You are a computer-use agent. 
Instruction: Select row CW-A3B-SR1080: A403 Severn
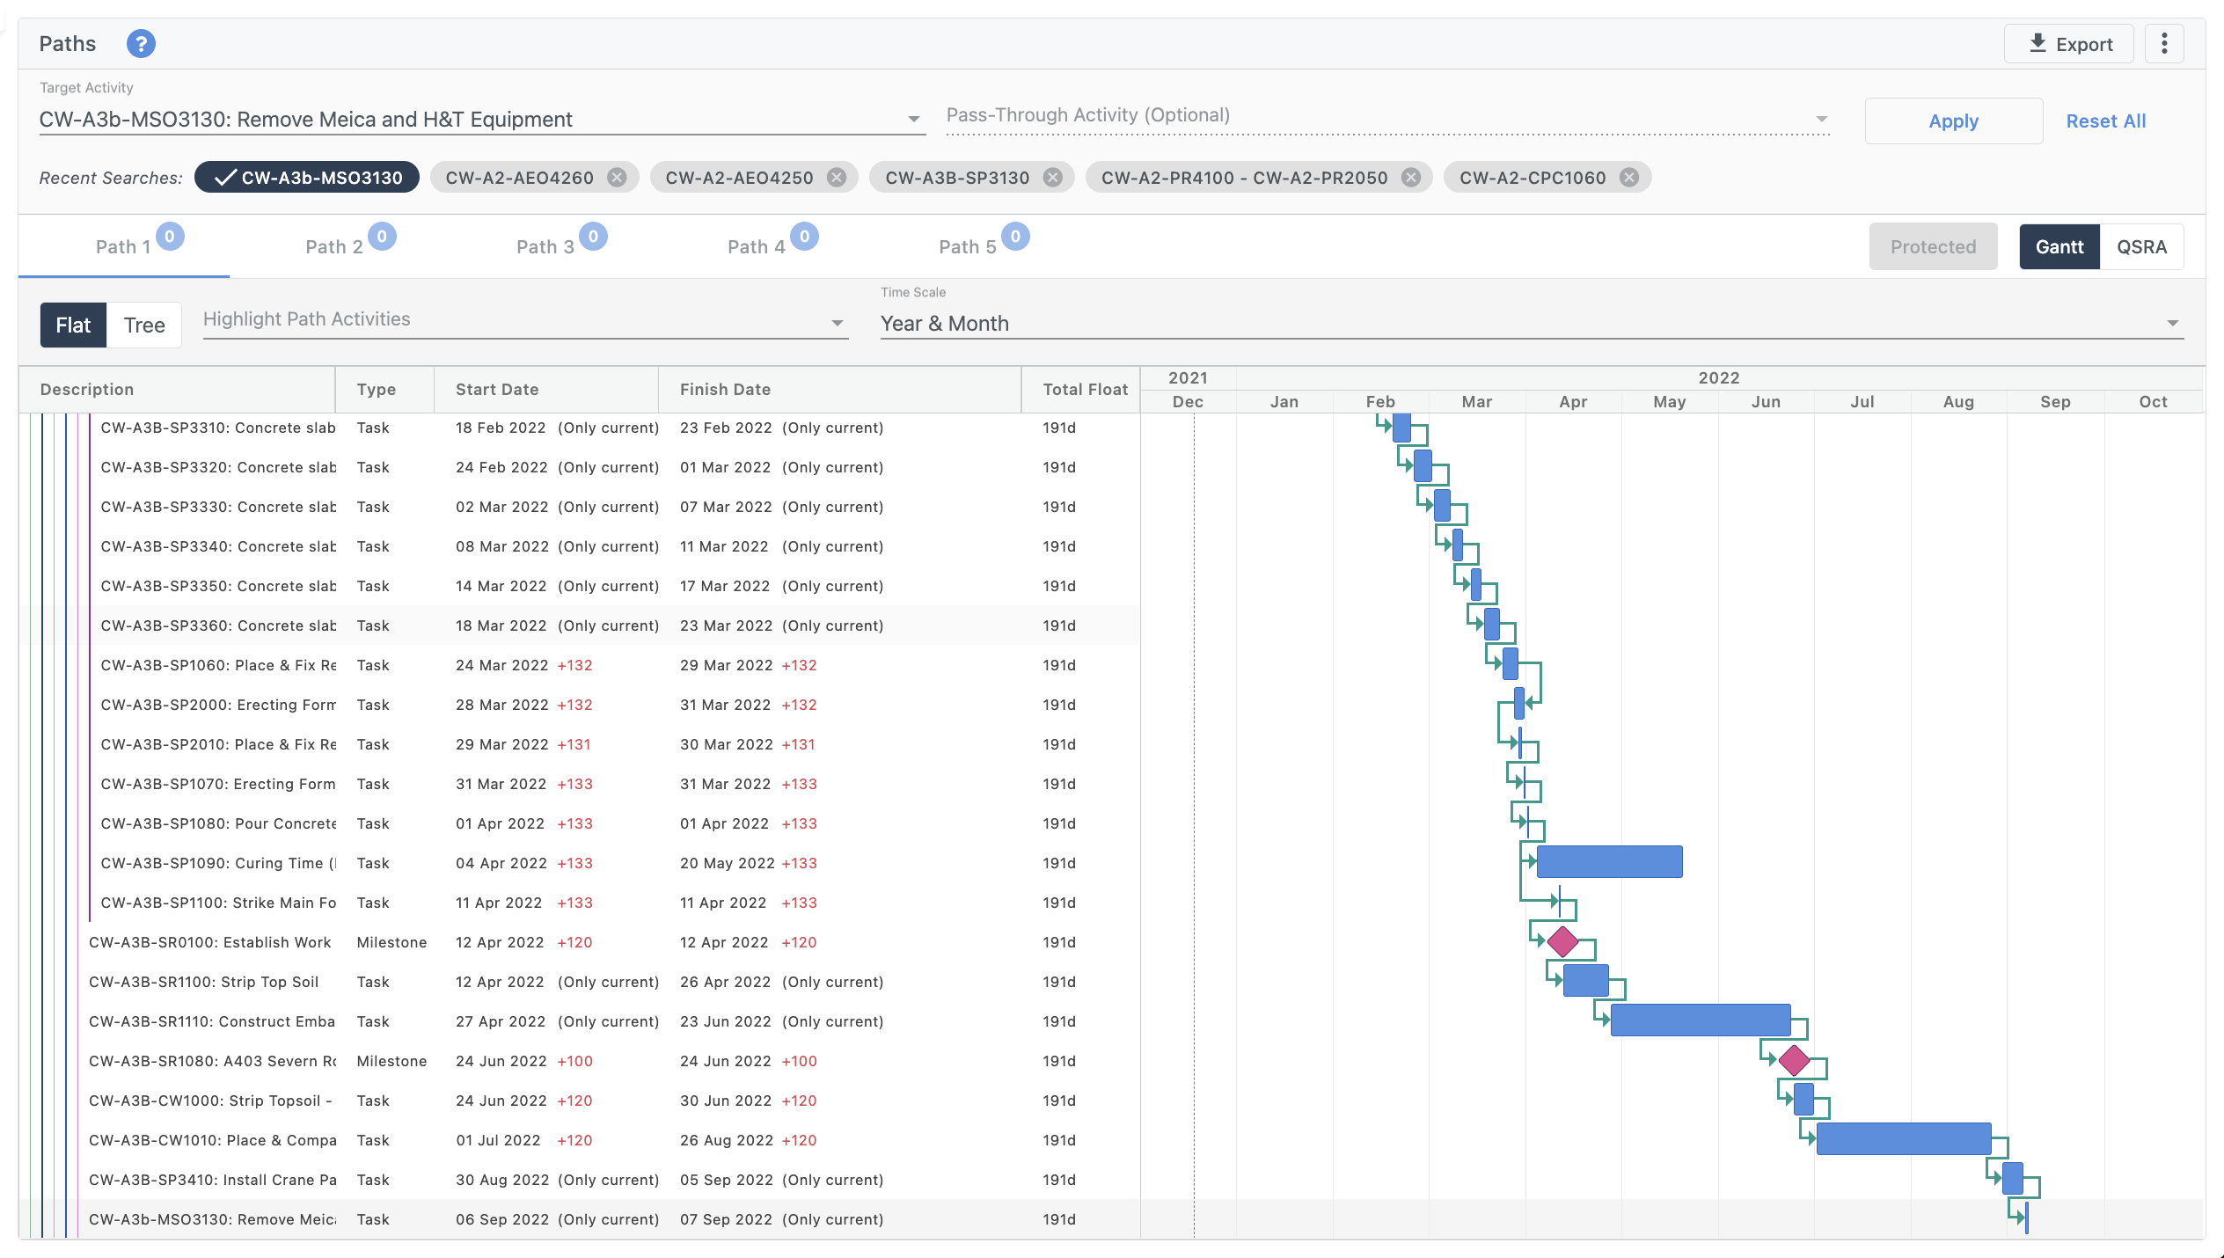(x=579, y=1061)
